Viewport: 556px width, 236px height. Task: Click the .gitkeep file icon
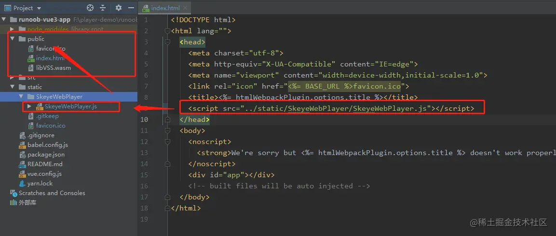(31, 116)
